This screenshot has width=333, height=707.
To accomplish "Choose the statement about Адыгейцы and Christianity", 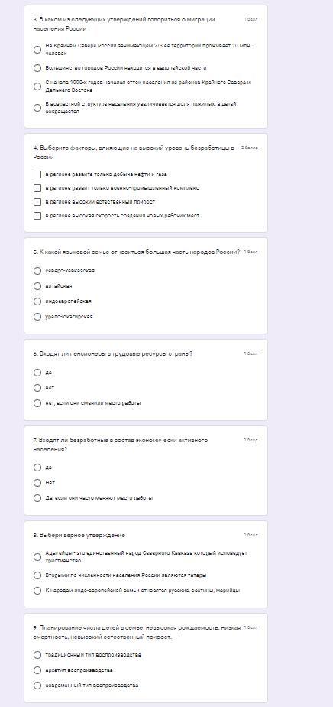I will (x=37, y=557).
